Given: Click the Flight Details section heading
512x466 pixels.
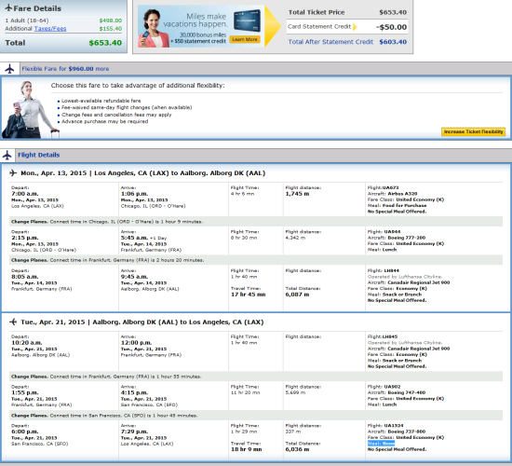Looking at the screenshot, I should [x=38, y=155].
